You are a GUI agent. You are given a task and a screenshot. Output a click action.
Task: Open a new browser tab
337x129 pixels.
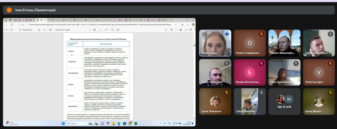pyautogui.click(x=172, y=20)
